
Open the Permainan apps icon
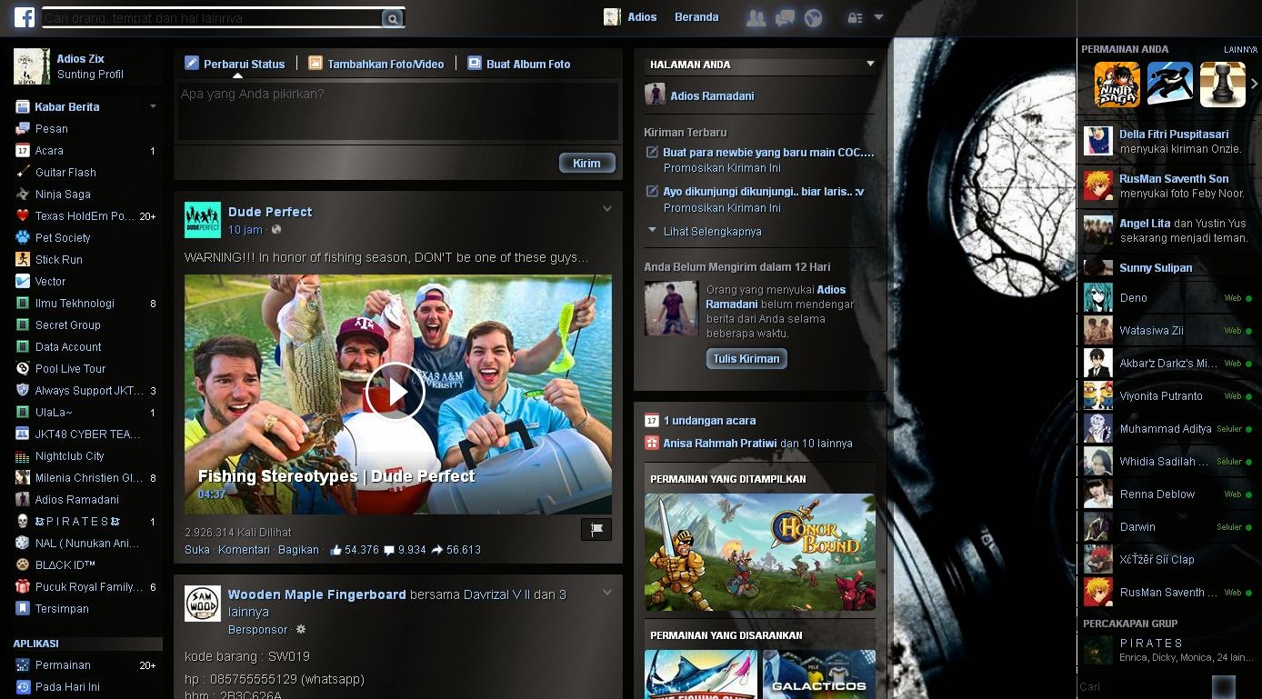click(23, 665)
